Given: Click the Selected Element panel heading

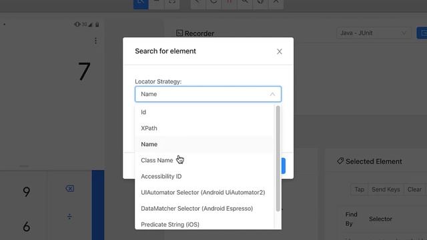Looking at the screenshot, I should 370,161.
